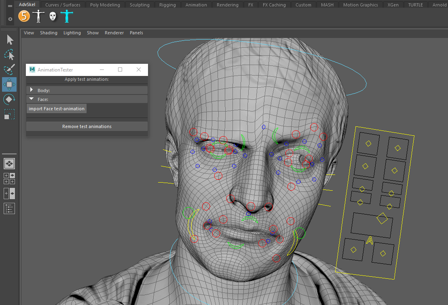Open the Shading viewport menu

click(49, 33)
